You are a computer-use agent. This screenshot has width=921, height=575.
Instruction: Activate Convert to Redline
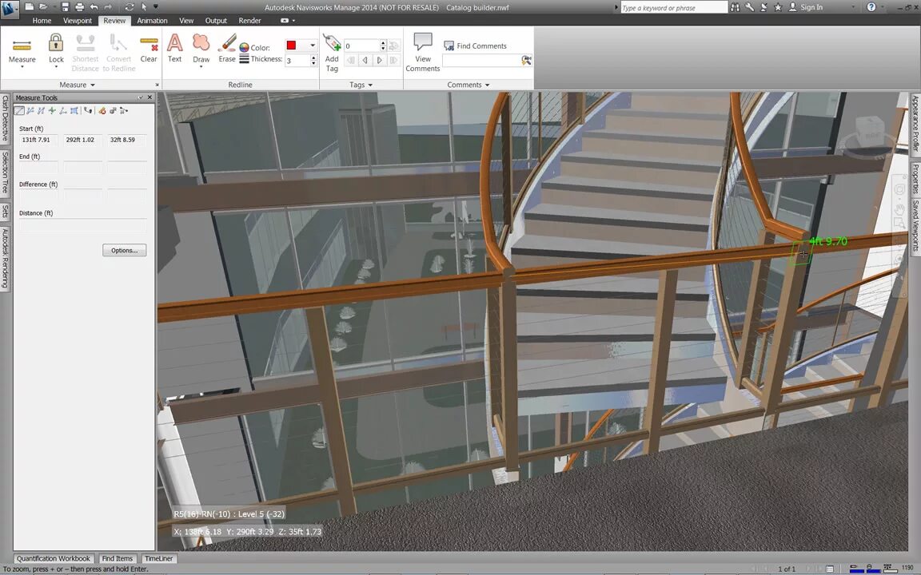(x=118, y=52)
